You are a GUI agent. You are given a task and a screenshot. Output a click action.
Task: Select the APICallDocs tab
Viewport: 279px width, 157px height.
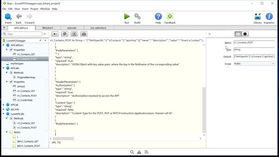click(21, 28)
